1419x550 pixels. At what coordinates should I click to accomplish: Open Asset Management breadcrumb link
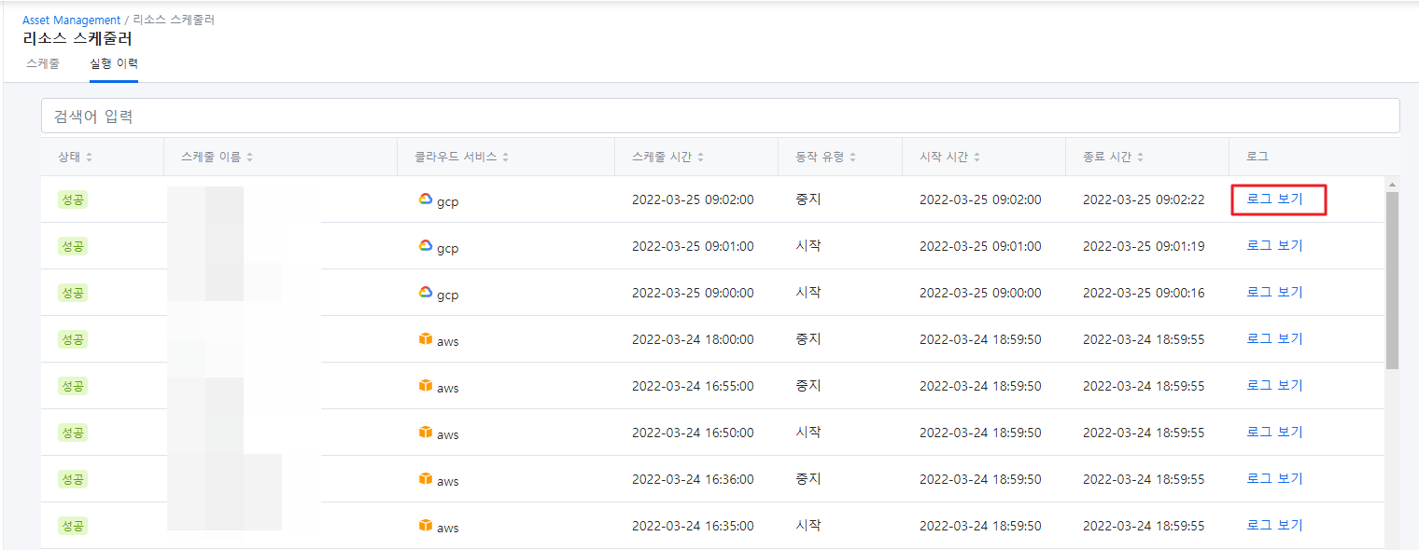72,20
